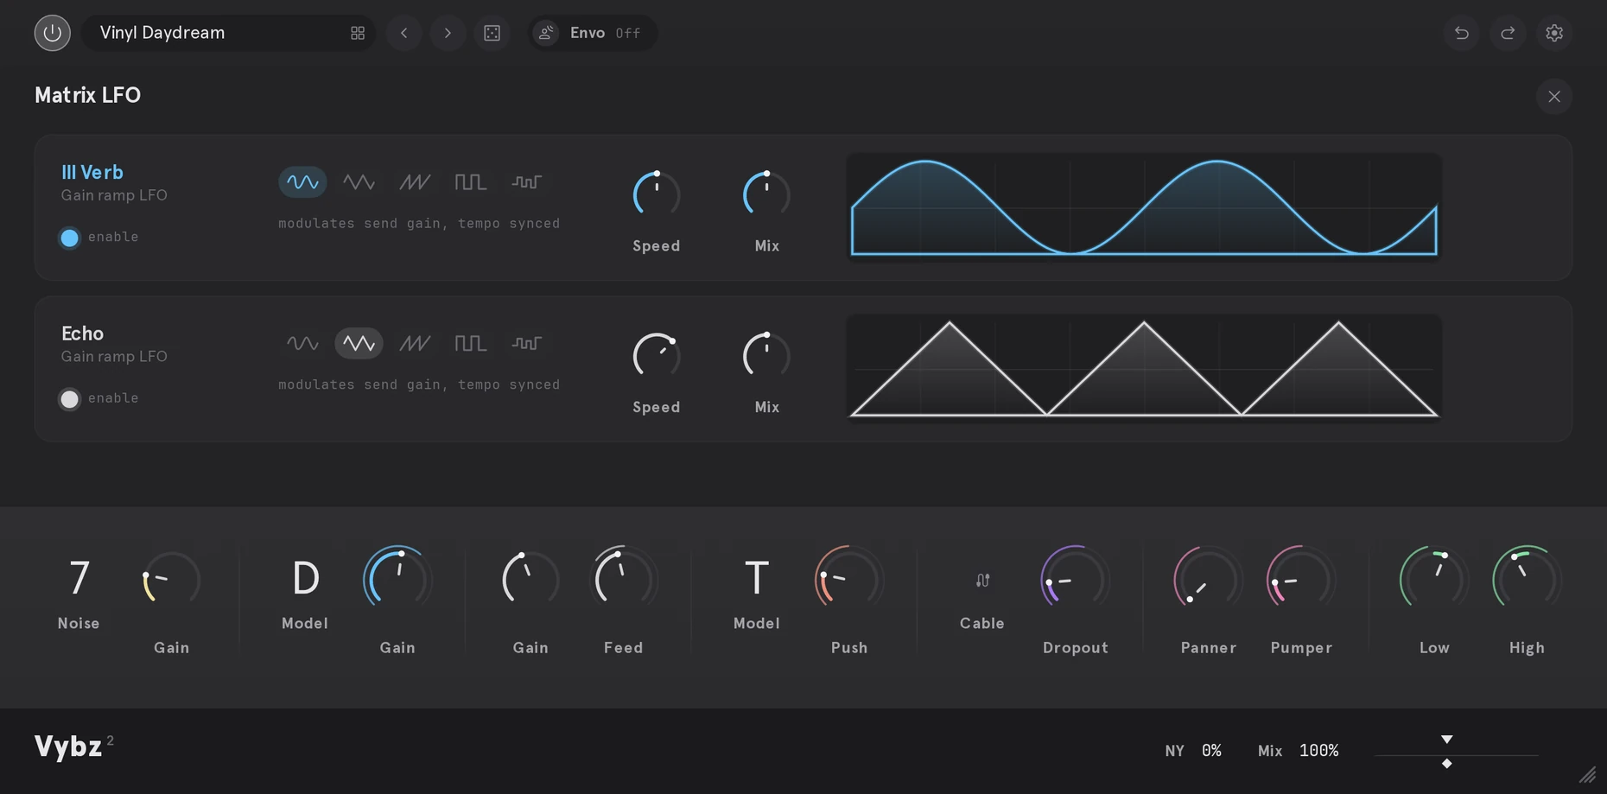Select triangle wave shape for Ill Verb
The height and width of the screenshot is (794, 1607).
tap(359, 182)
